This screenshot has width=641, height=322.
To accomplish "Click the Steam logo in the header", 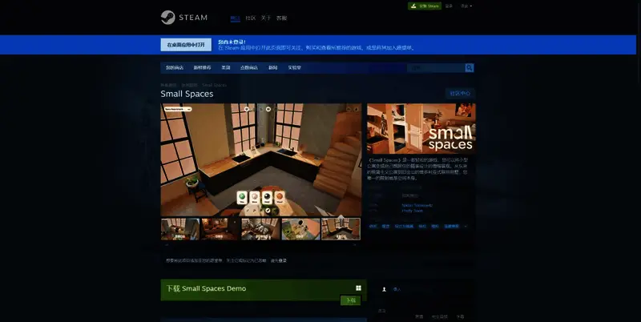I will coord(183,17).
